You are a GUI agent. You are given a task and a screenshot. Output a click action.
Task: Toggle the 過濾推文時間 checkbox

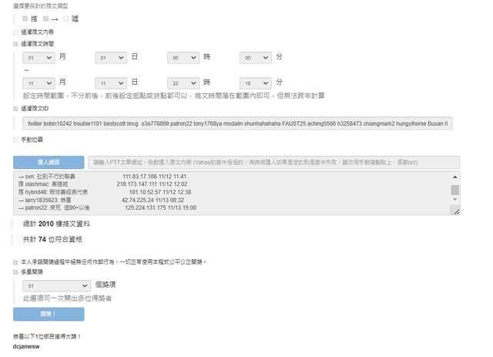15,44
